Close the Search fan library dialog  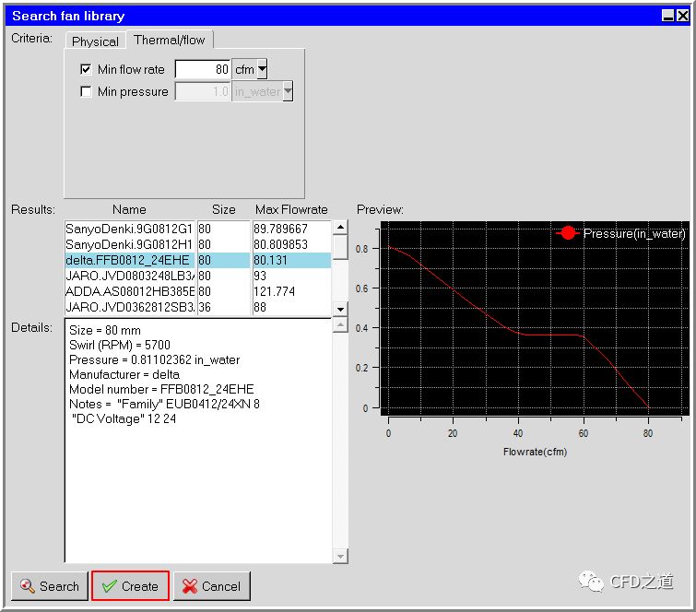683,15
